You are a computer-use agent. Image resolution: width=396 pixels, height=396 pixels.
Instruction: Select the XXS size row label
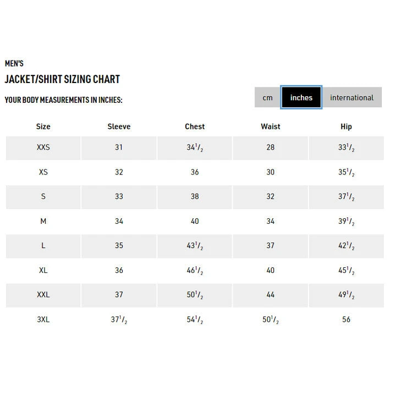(43, 147)
